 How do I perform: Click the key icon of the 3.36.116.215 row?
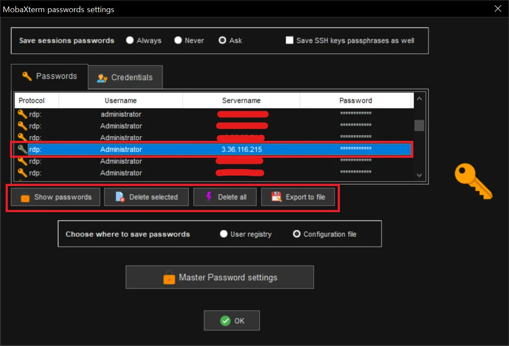point(22,149)
